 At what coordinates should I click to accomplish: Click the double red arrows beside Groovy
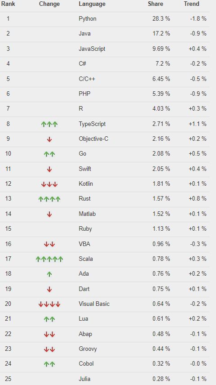(x=49, y=349)
